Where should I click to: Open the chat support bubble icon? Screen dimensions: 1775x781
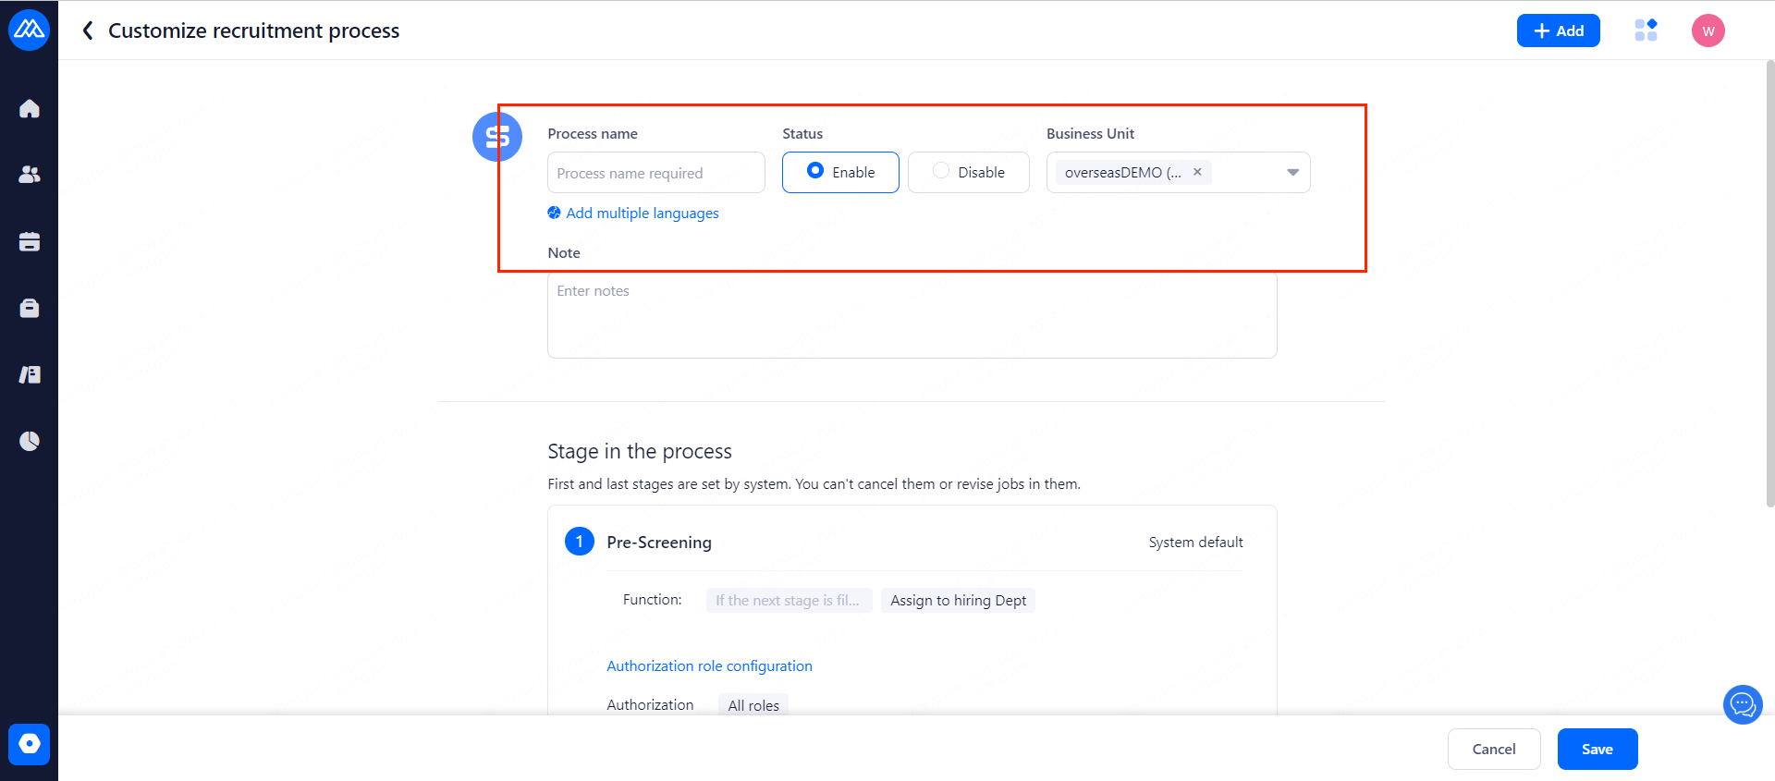click(x=1743, y=705)
